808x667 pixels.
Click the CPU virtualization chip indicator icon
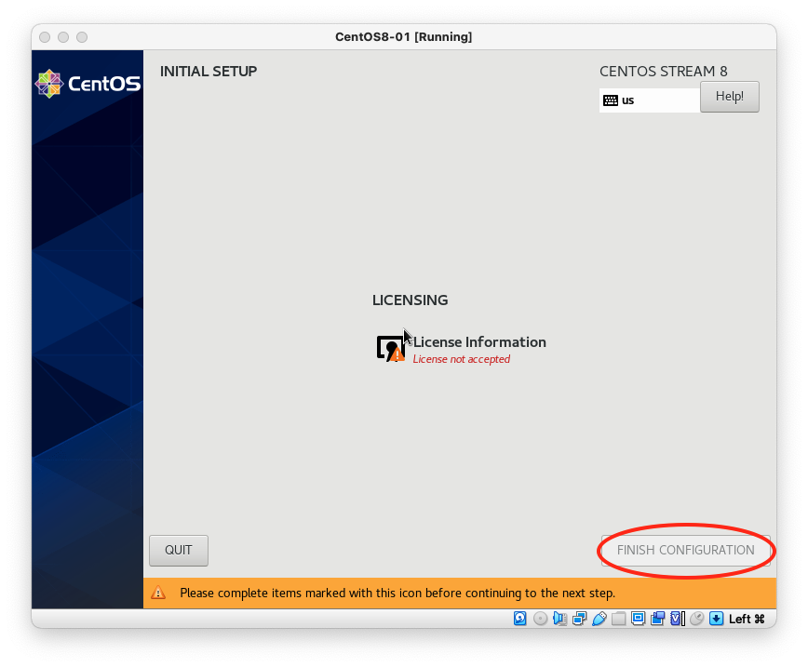(677, 618)
